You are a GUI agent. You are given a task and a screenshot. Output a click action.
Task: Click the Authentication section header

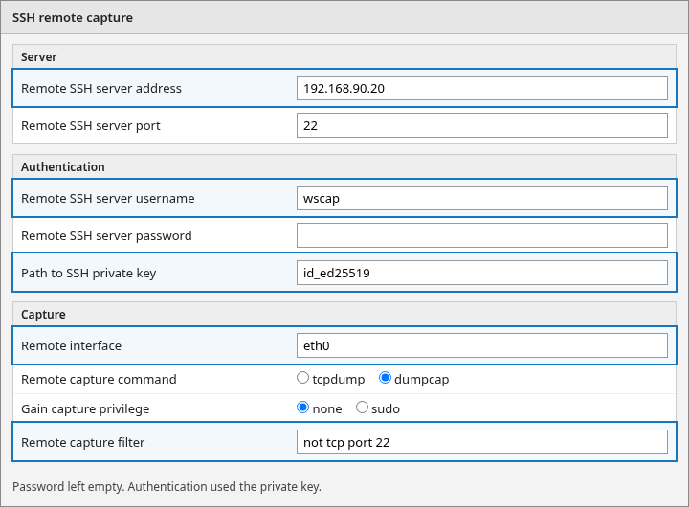pos(344,167)
